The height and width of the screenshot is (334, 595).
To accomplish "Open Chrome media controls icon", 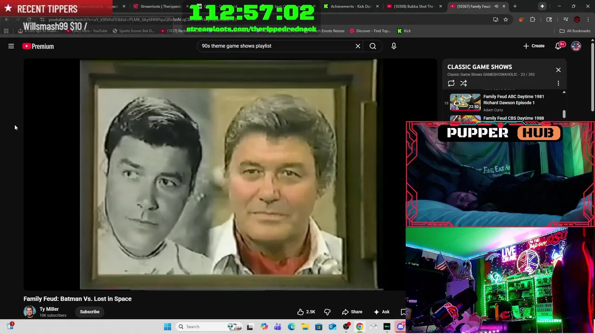I will [x=566, y=19].
